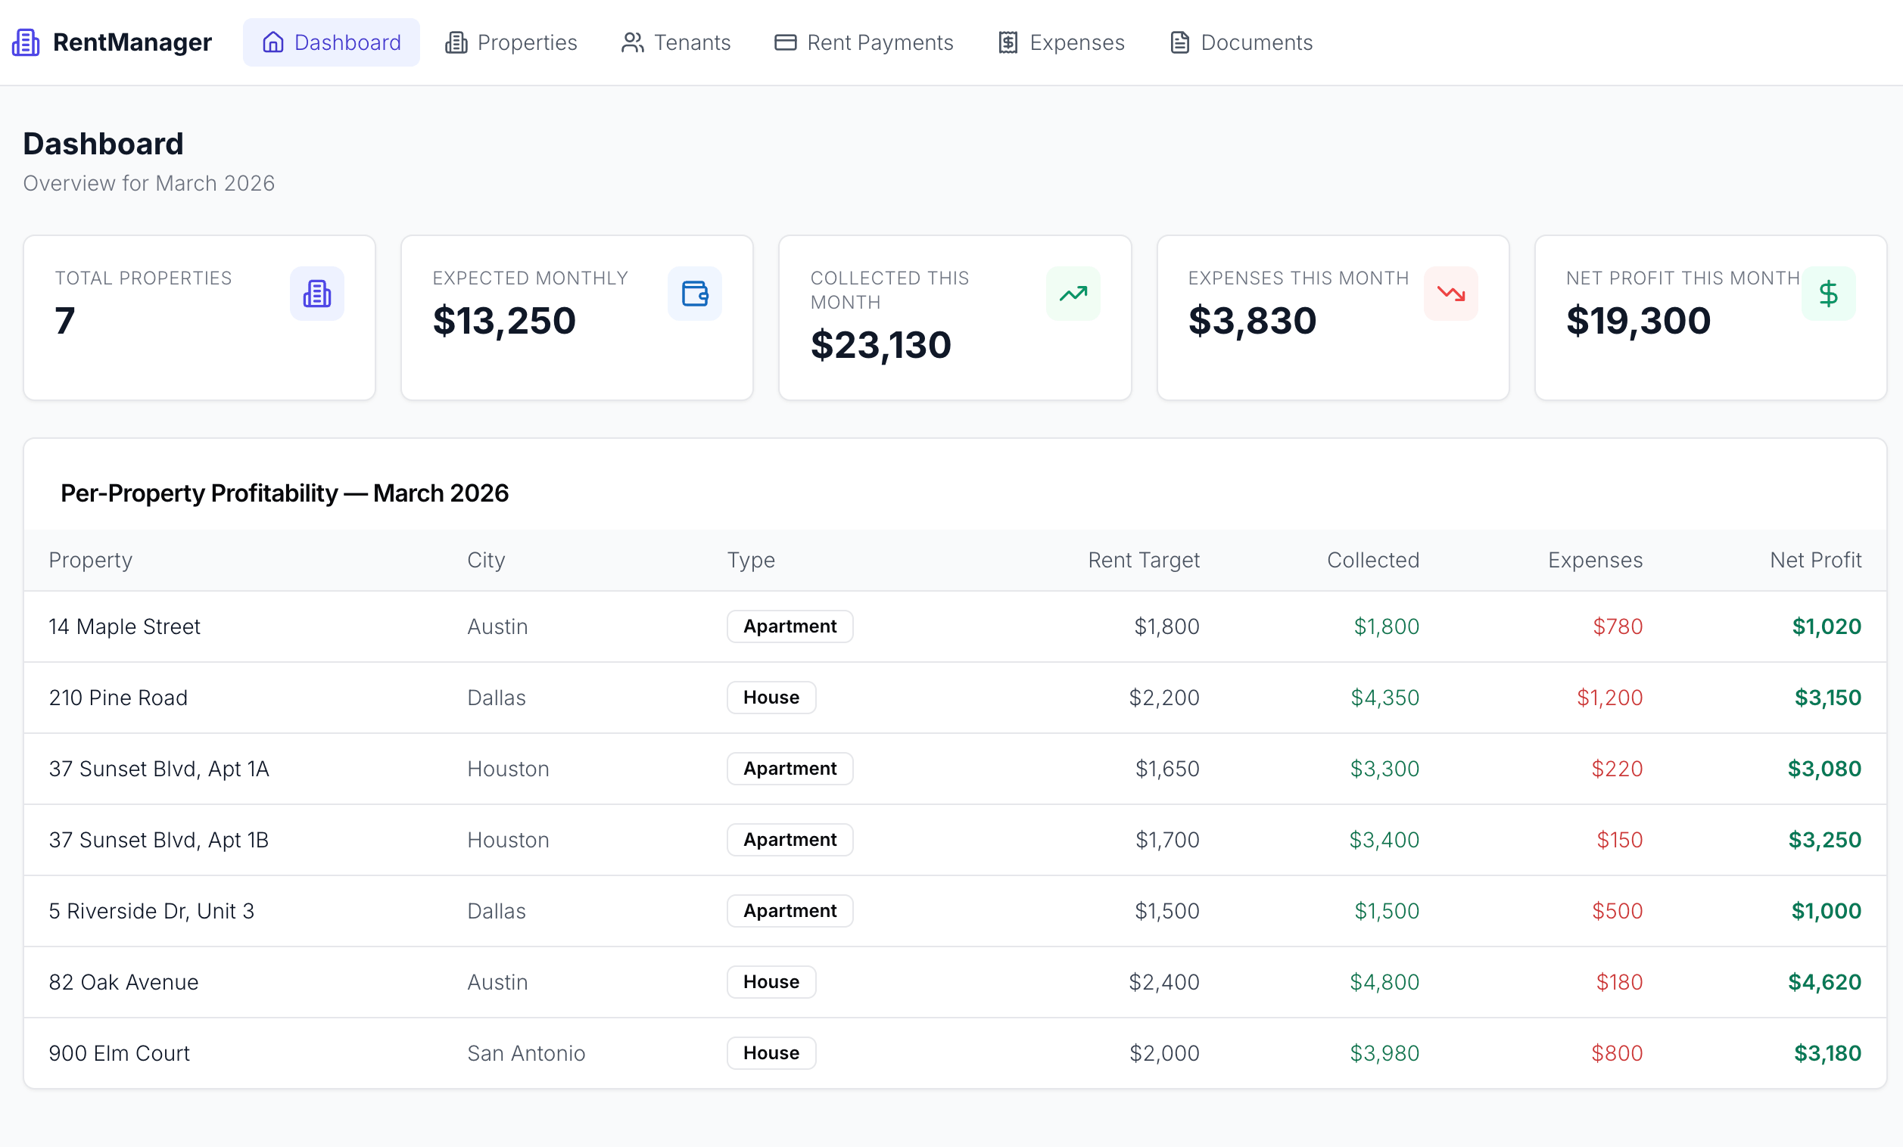Click the Net Profit column header

(1815, 561)
